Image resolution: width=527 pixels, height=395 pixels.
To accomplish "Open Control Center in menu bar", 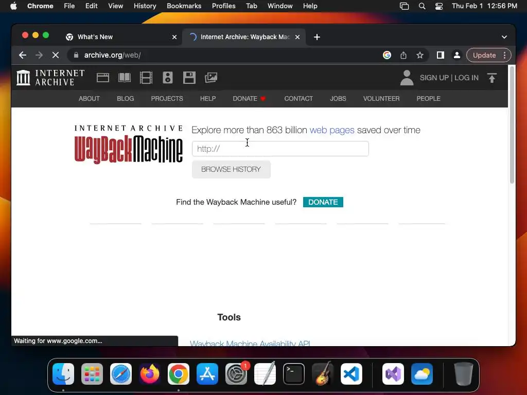I will click(439, 6).
